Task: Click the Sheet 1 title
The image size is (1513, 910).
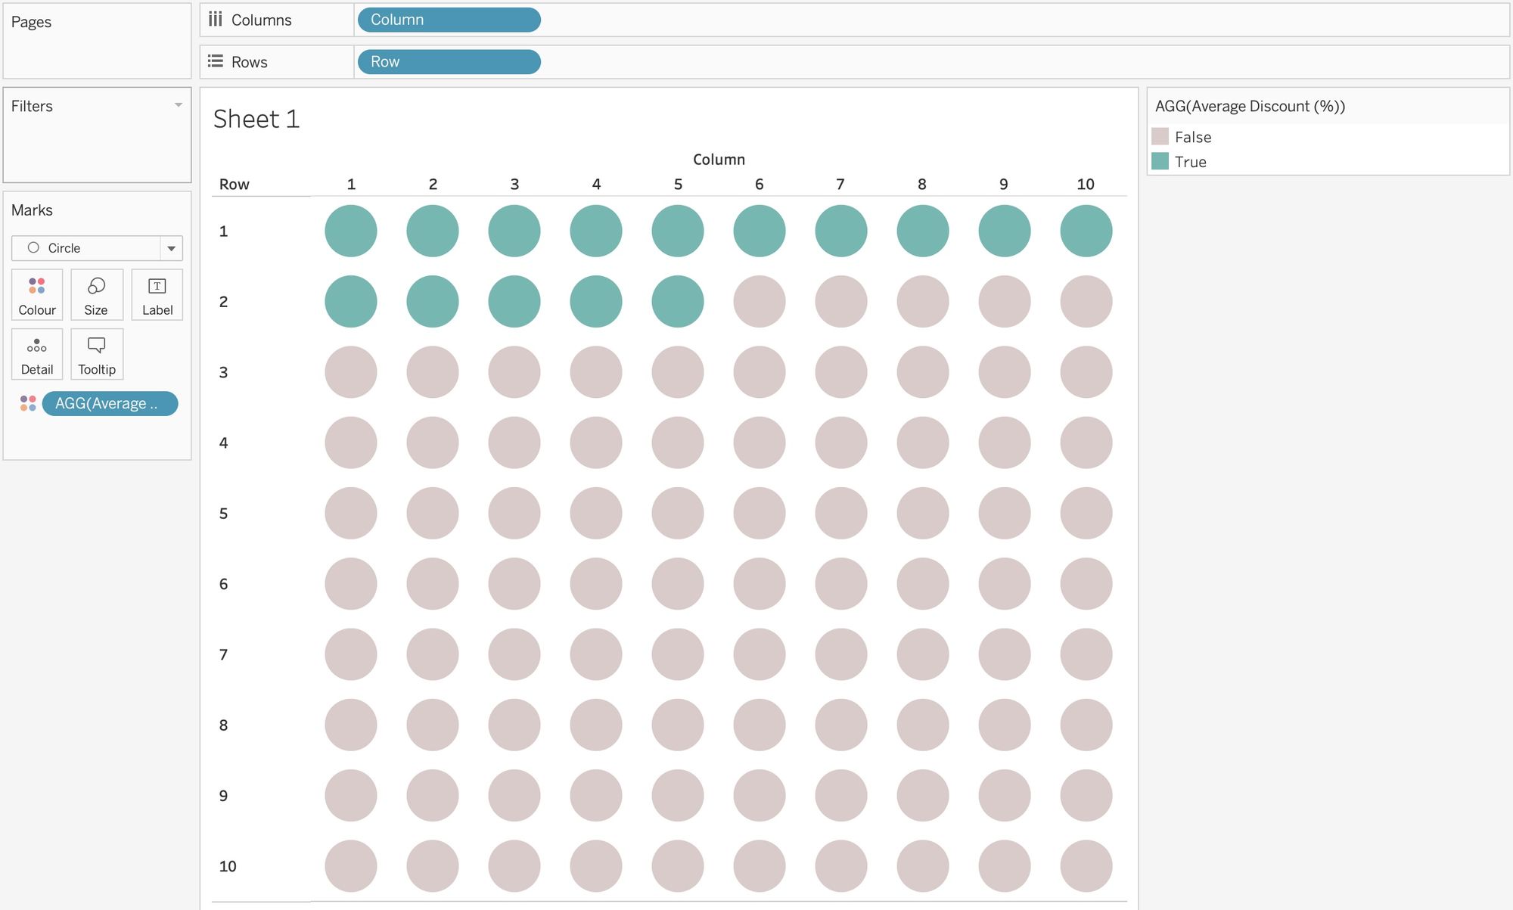Action: tap(256, 119)
